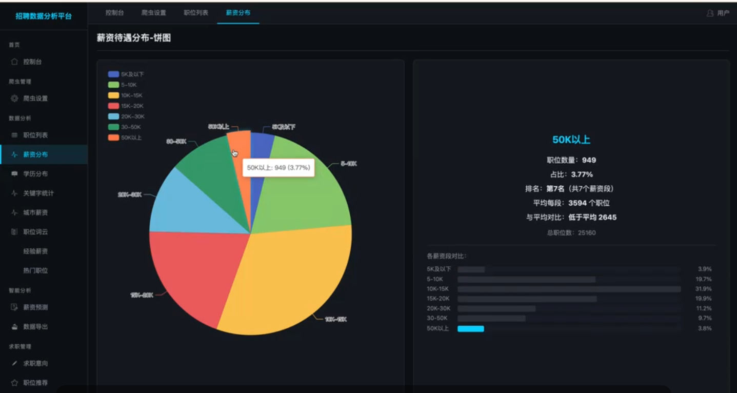The width and height of the screenshot is (737, 393).
Task: Click the user avatar icon top right
Action: (710, 13)
